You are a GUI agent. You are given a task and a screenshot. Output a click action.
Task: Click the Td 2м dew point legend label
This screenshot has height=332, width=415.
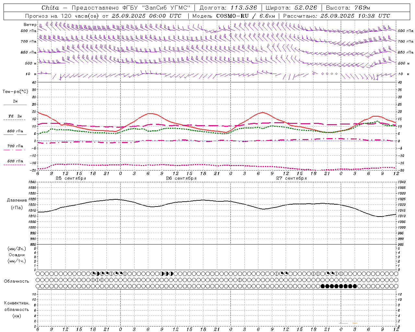[15, 116]
